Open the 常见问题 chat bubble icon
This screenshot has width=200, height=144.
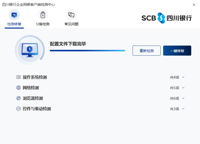pyautogui.click(x=71, y=15)
